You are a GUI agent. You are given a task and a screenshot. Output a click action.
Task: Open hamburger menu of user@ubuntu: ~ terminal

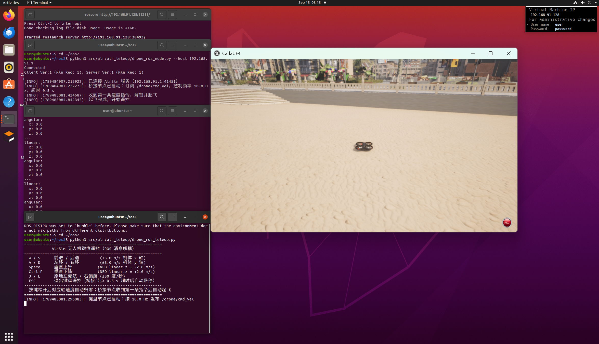(x=173, y=111)
